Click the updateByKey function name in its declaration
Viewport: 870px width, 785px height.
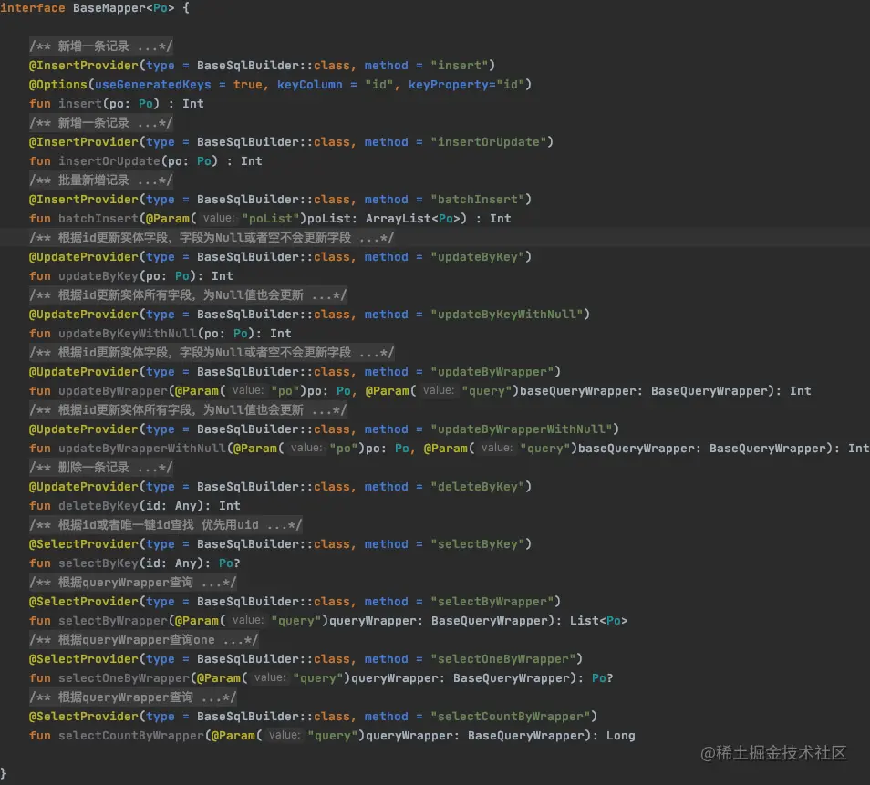coord(98,275)
